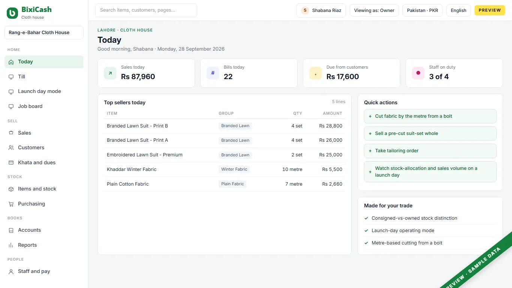Viewport: 512px width, 288px height.
Task: Choose Sell a pre-cut suit-set whole
Action: tap(430, 133)
